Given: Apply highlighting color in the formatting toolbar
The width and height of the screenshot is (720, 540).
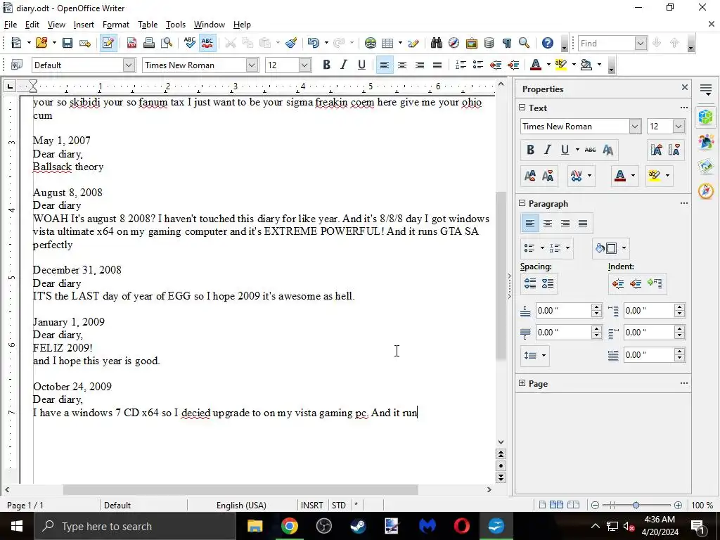Looking at the screenshot, I should [x=560, y=65].
